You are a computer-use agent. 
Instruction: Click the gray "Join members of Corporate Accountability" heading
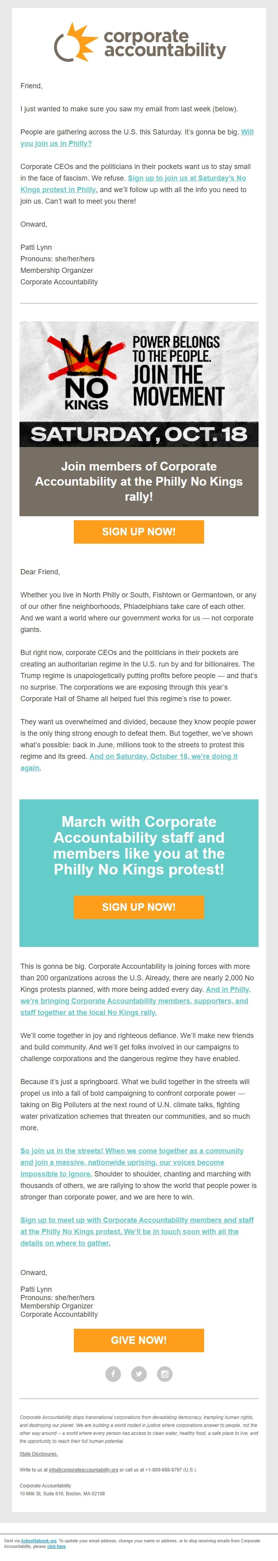(x=139, y=481)
